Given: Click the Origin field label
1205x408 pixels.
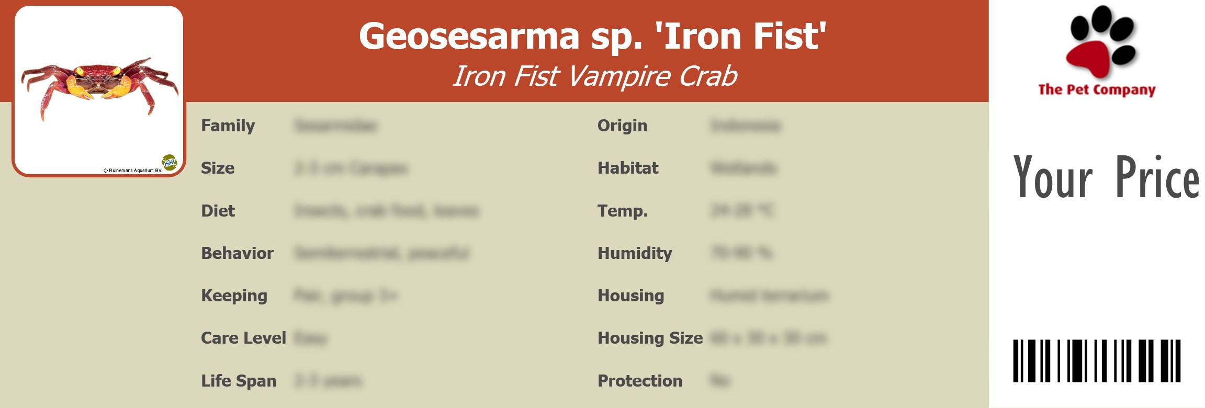Looking at the screenshot, I should tap(622, 126).
